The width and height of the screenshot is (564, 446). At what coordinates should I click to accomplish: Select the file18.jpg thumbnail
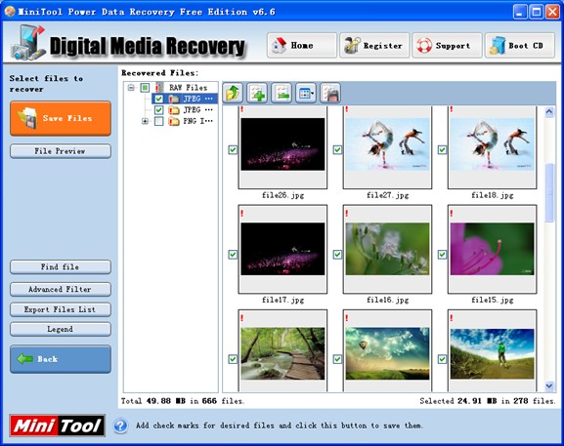coord(492,144)
